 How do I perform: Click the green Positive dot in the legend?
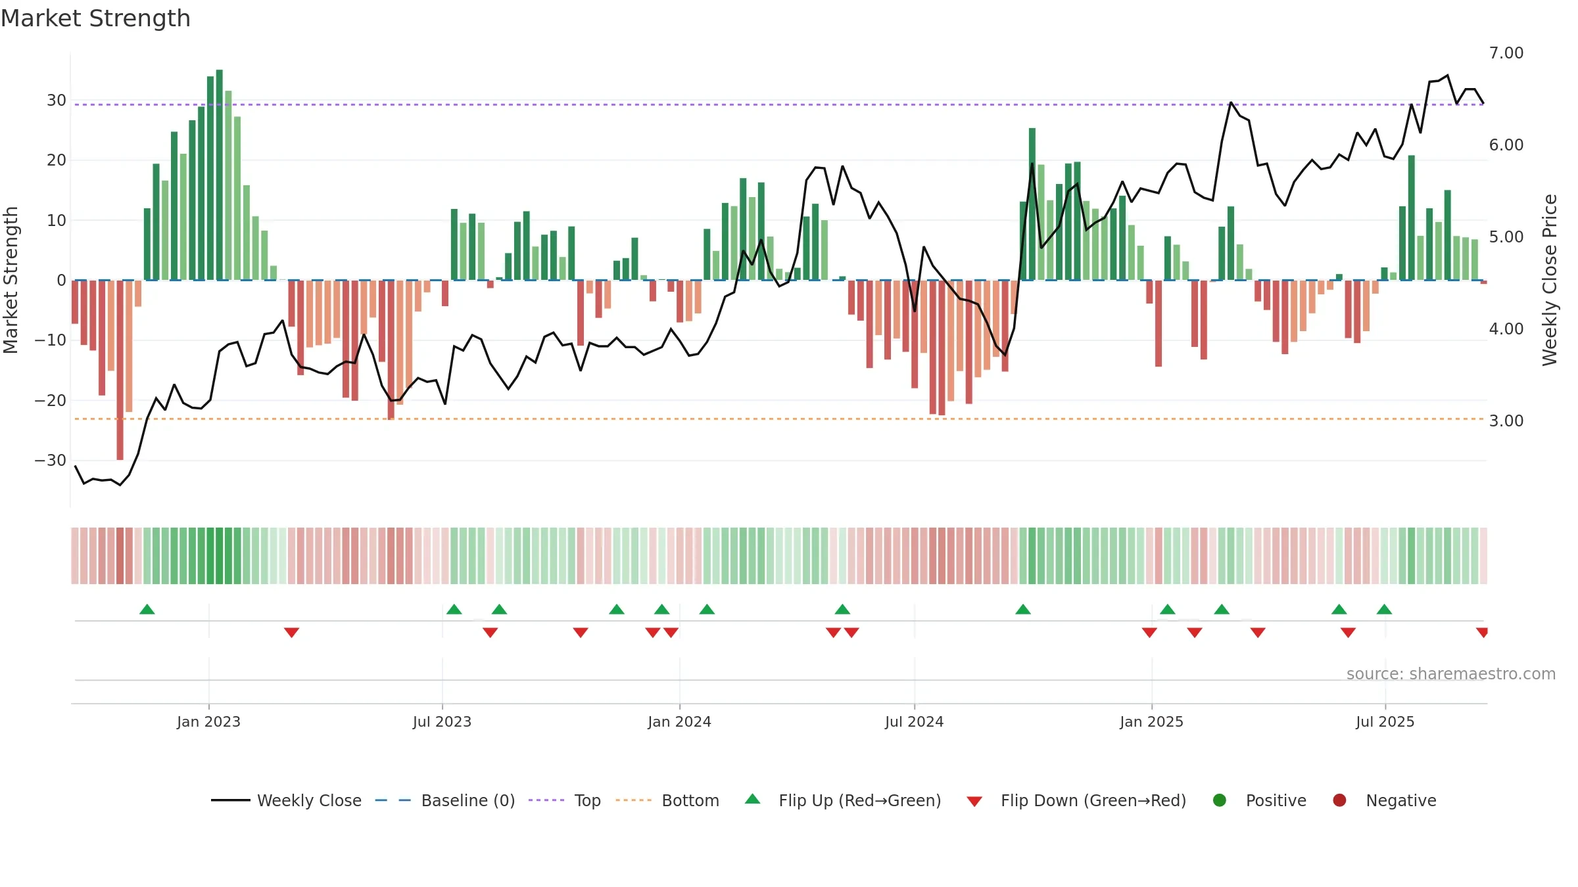(x=1220, y=800)
